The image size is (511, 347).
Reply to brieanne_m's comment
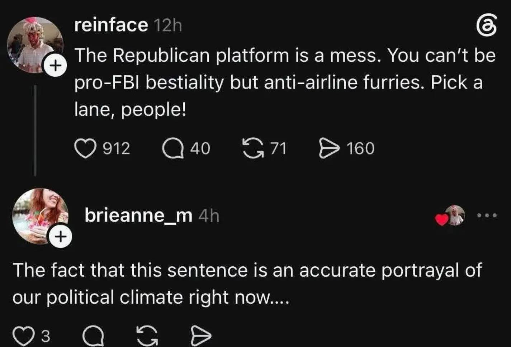point(93,336)
